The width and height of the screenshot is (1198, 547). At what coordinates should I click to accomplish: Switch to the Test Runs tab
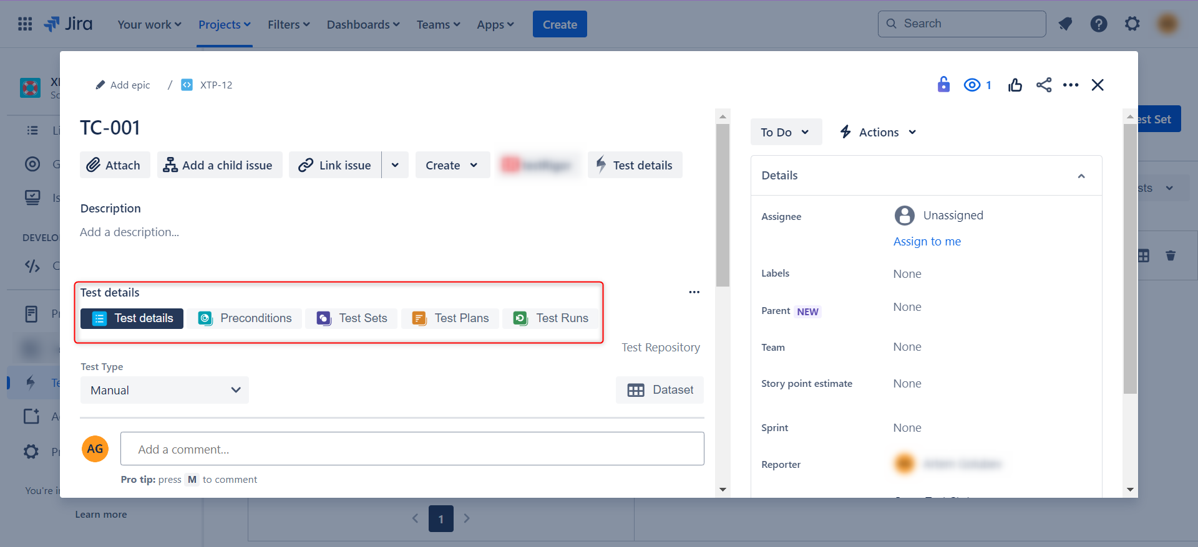pos(551,318)
